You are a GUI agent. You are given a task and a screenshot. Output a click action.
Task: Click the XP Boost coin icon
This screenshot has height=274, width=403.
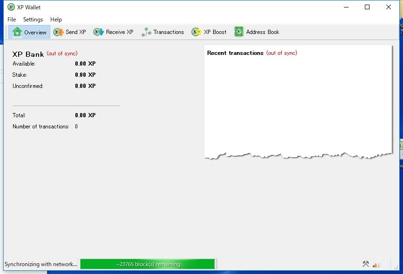tap(196, 32)
